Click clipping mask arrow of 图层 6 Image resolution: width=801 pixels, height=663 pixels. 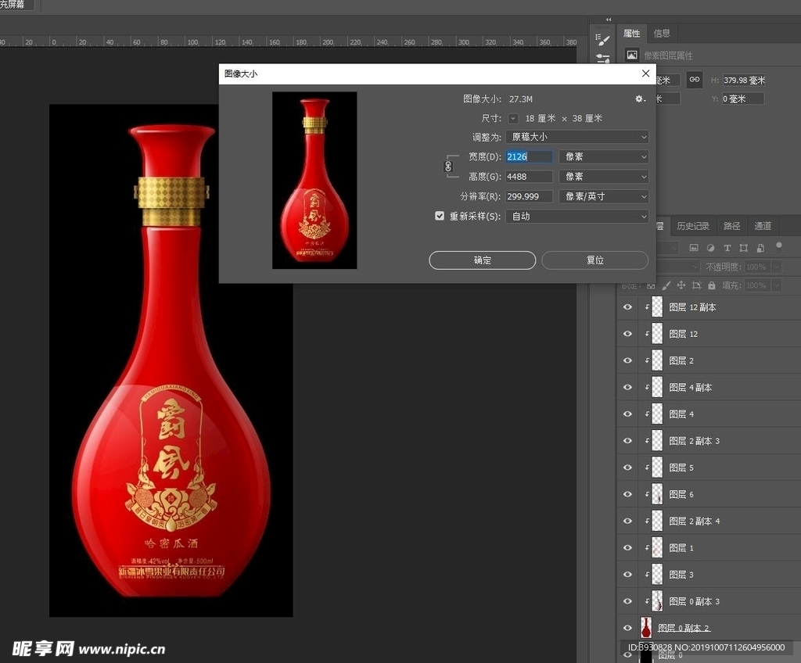647,494
